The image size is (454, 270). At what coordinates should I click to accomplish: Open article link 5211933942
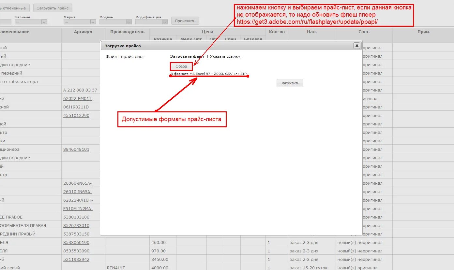[76, 260]
